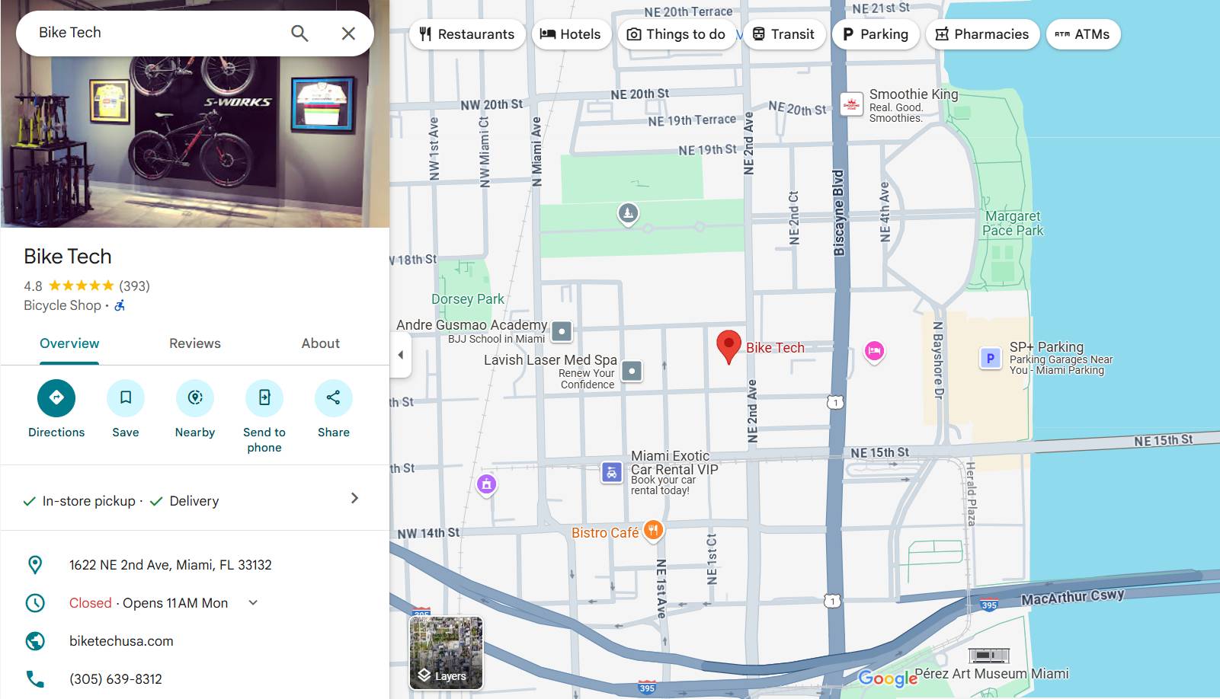Open the About tab

tap(321, 343)
